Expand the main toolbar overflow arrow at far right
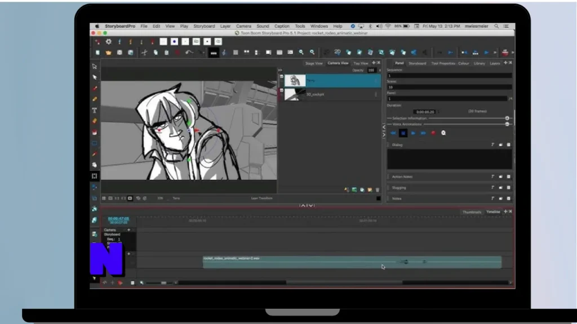 (513, 52)
